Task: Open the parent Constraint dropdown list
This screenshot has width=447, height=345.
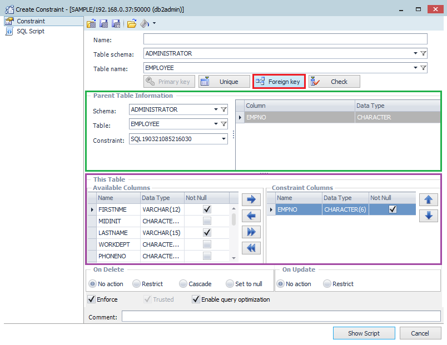Action: click(x=223, y=139)
